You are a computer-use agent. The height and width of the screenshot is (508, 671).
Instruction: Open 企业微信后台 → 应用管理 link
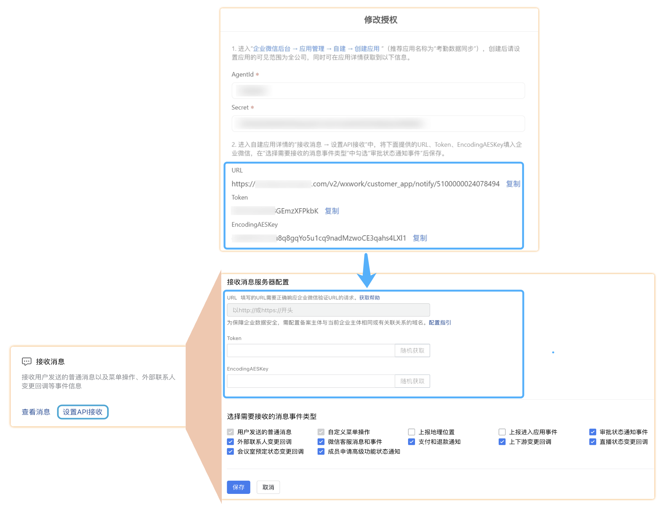(x=316, y=49)
